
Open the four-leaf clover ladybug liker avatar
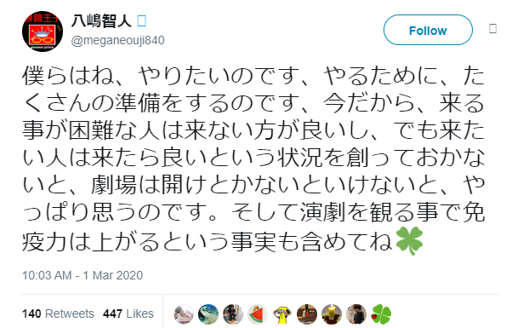pos(381,314)
